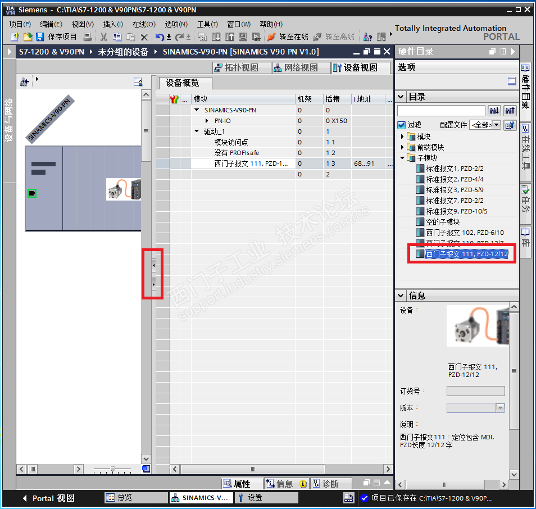
Task: Go to Portal 视图
Action: tap(48, 498)
